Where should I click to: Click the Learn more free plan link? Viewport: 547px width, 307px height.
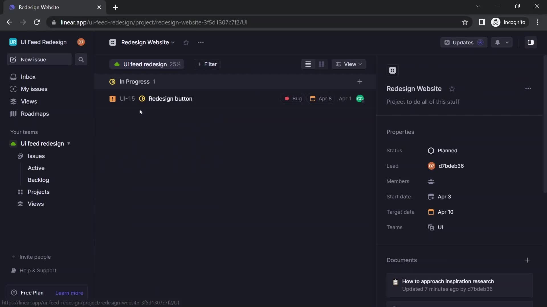[x=69, y=293]
